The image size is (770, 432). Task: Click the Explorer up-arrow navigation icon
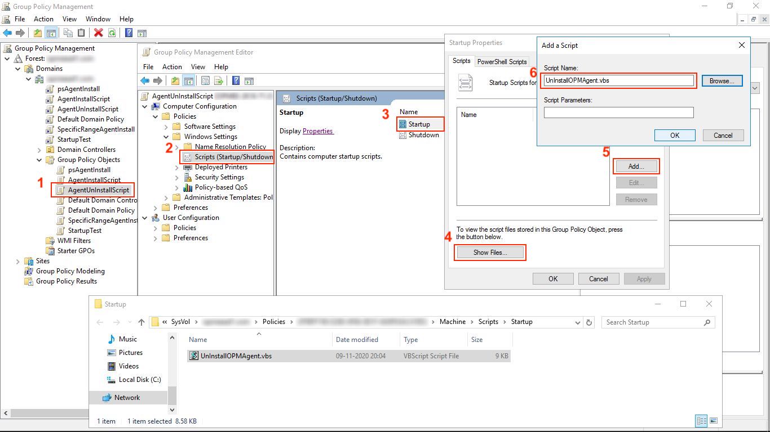pyautogui.click(x=141, y=322)
